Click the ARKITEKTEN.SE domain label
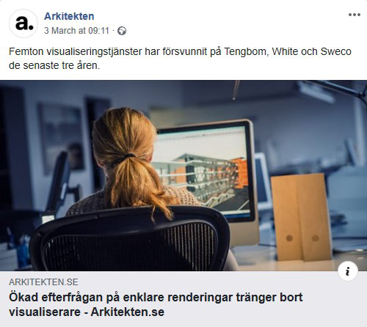367x327 pixels. point(43,282)
